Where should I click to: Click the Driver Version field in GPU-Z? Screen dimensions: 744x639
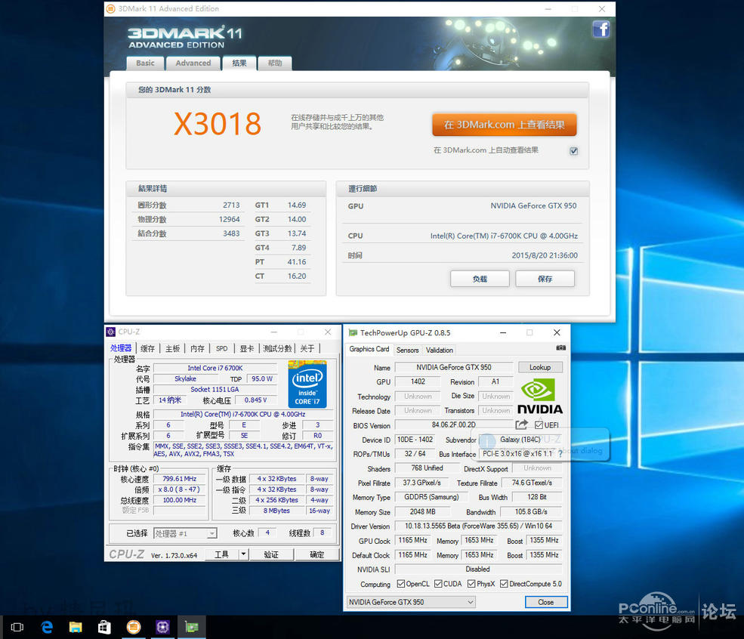click(x=478, y=526)
